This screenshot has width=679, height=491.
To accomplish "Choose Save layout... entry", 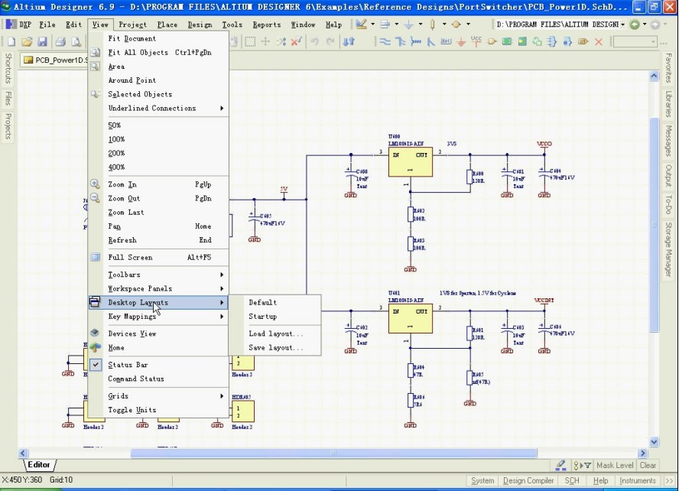I will (x=275, y=347).
